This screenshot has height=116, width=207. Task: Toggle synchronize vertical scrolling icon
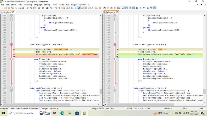64,8
